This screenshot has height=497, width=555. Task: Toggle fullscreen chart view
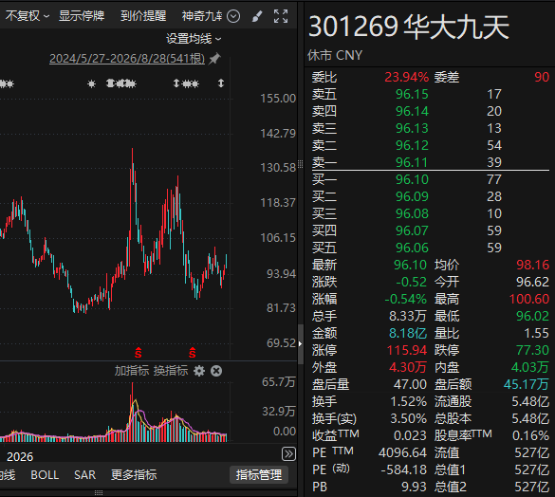(x=281, y=16)
